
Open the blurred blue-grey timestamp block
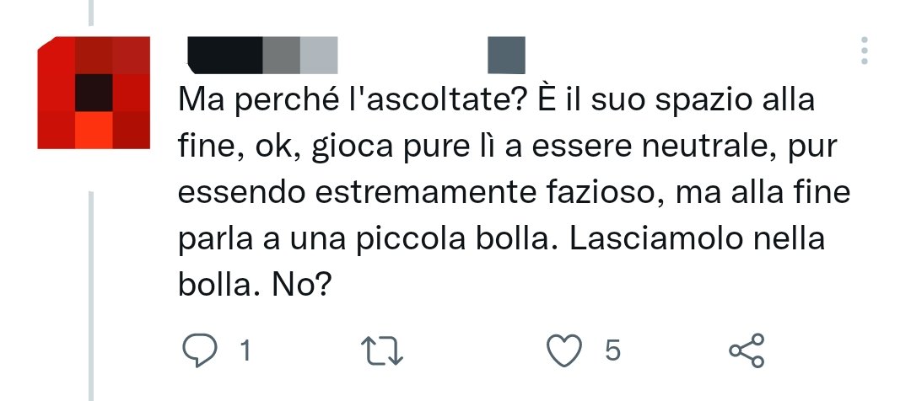(506, 55)
